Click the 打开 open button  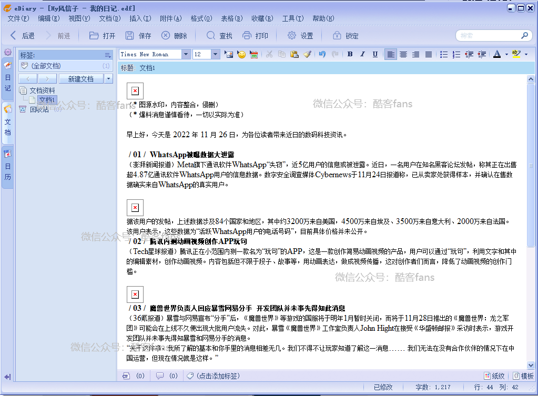point(102,35)
